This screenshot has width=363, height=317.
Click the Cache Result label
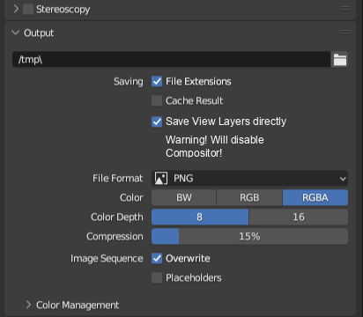pos(194,100)
